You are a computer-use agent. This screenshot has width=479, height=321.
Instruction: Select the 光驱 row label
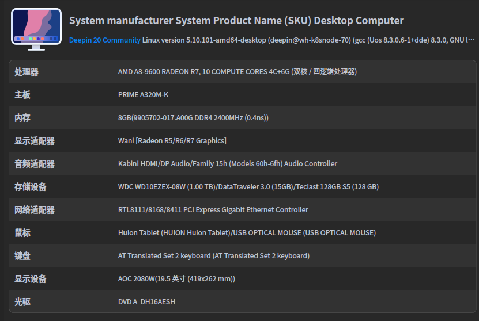pos(22,302)
